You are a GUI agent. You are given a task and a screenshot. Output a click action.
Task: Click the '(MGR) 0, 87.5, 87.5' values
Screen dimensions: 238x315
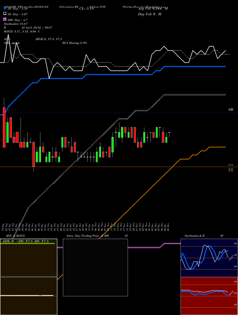click(49, 39)
